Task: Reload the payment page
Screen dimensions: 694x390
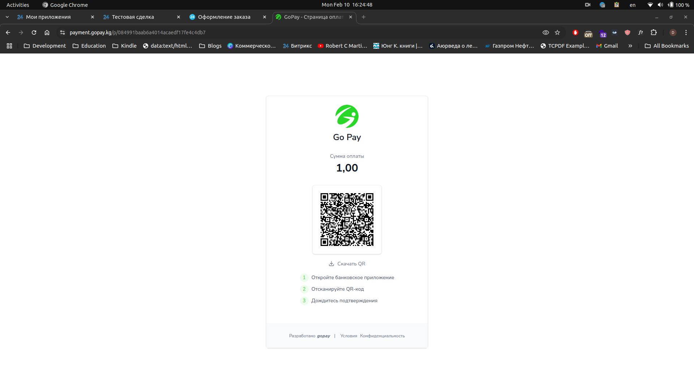Action: pos(34,32)
